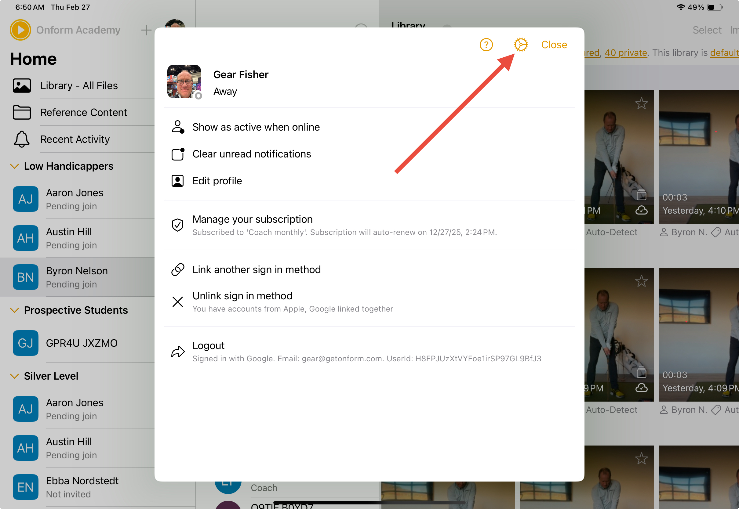Star the top golf video thumbnail
739x509 pixels.
[641, 104]
